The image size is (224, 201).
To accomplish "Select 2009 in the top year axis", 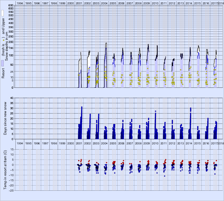I will pos(147,3).
